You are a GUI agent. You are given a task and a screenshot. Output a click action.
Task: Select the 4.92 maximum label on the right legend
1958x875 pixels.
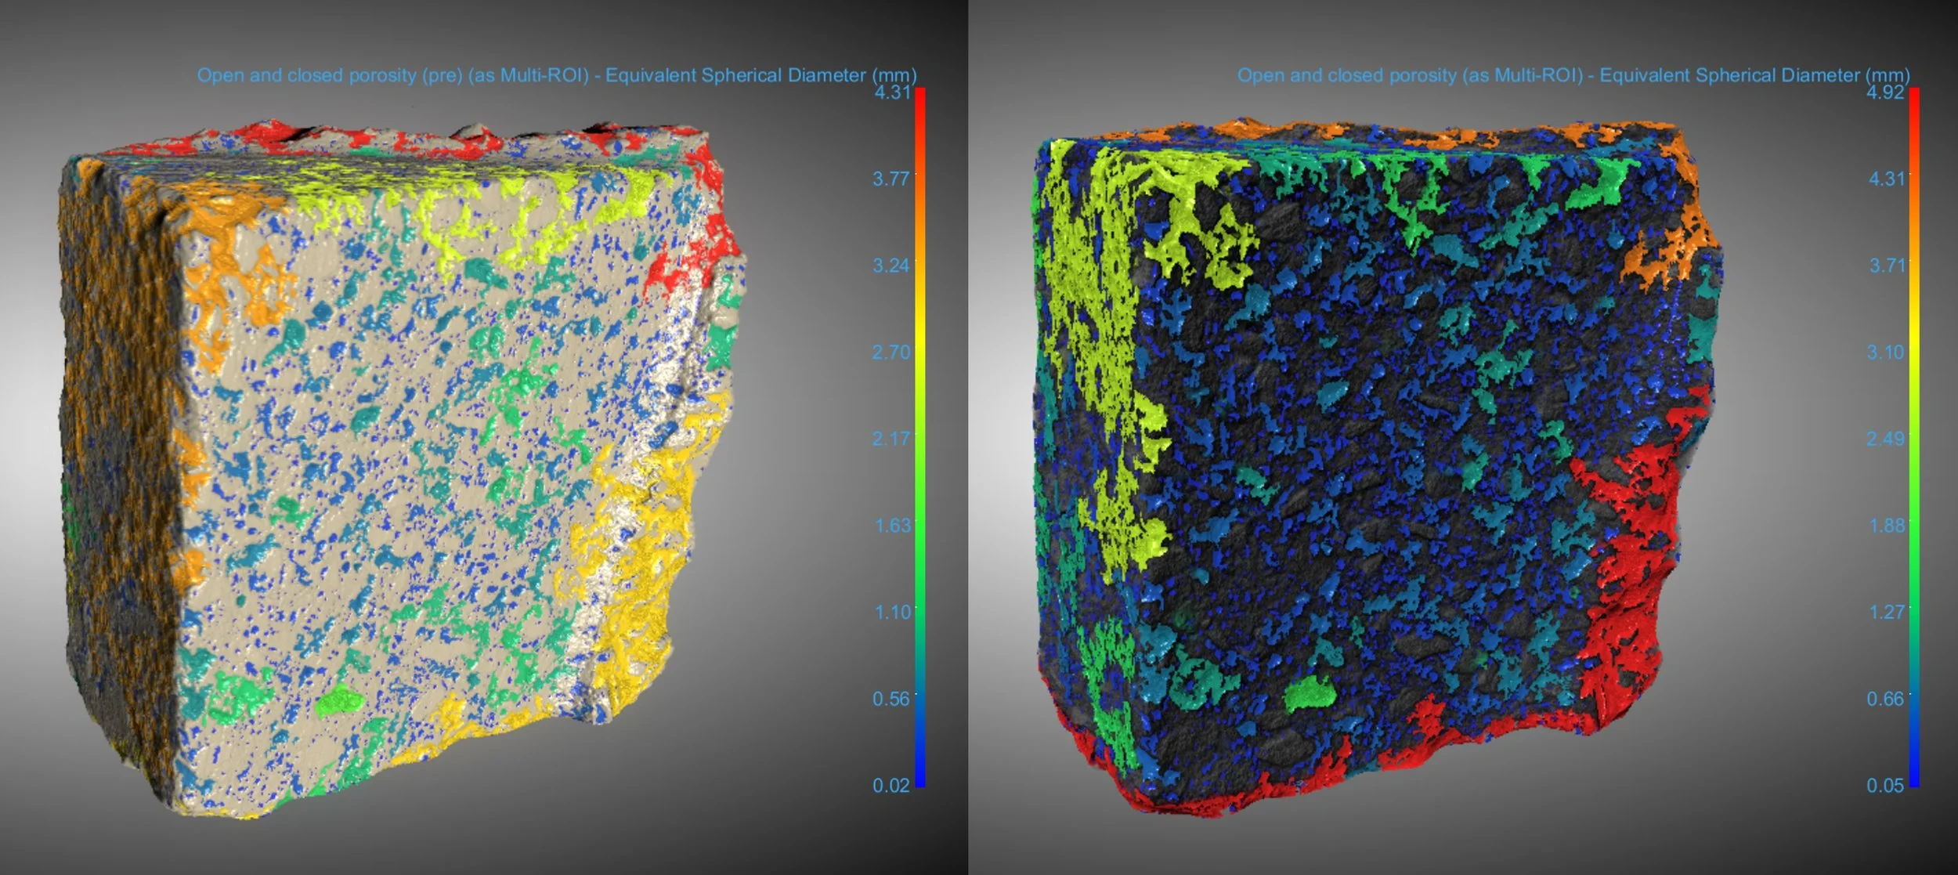[1884, 92]
